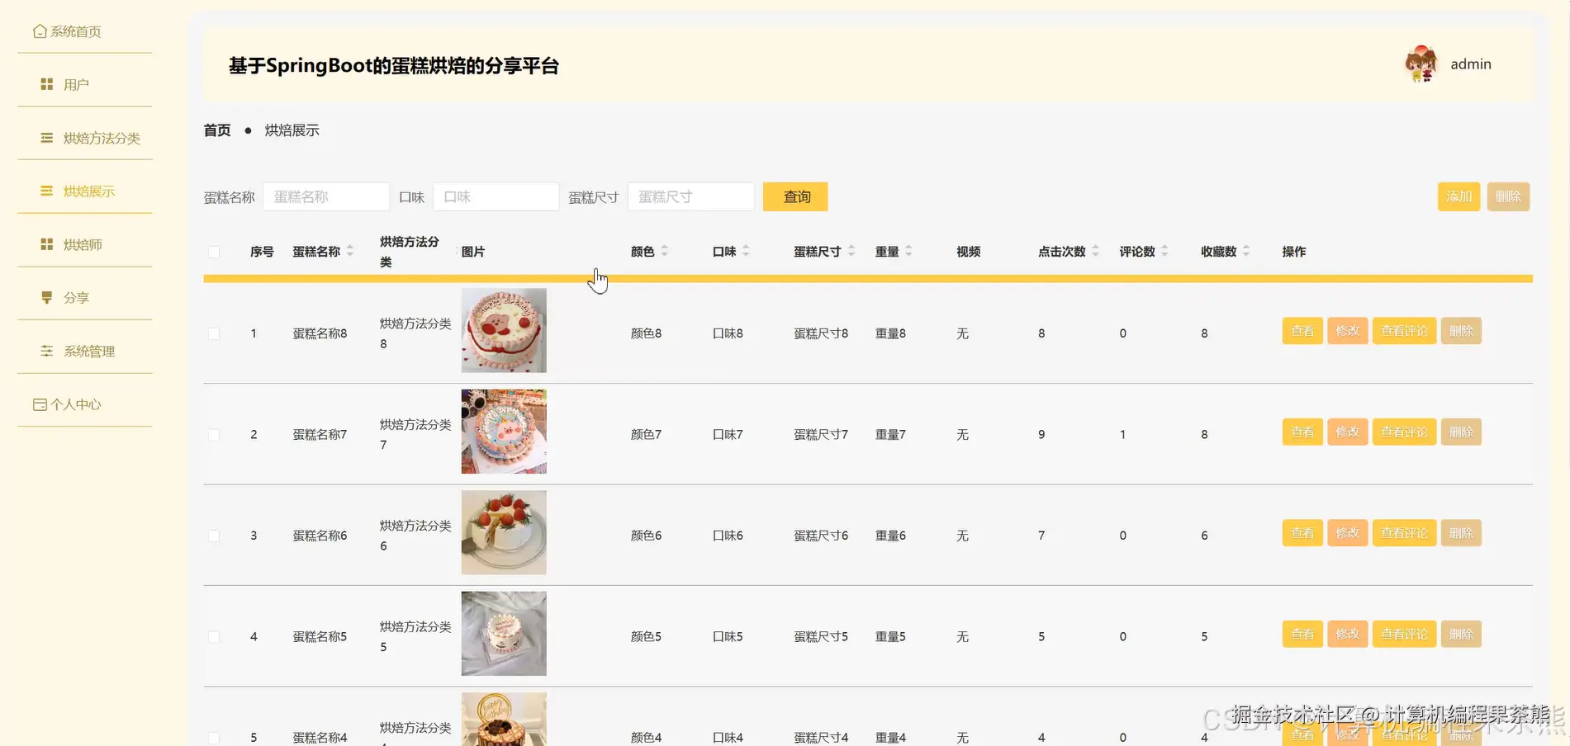This screenshot has width=1570, height=746.
Task: Click the grid icon beside 用户
Action: [47, 84]
